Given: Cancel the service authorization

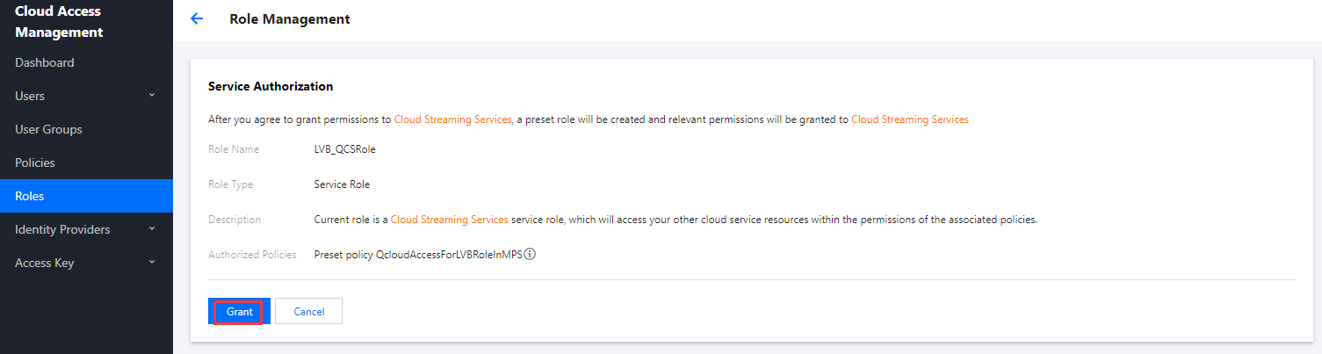Looking at the screenshot, I should click(x=308, y=312).
